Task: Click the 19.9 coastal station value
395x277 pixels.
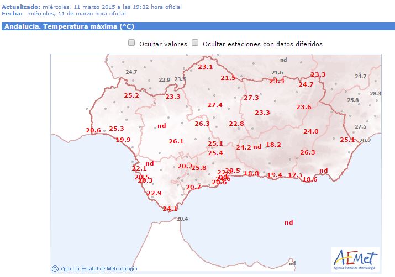Action: tap(123, 140)
